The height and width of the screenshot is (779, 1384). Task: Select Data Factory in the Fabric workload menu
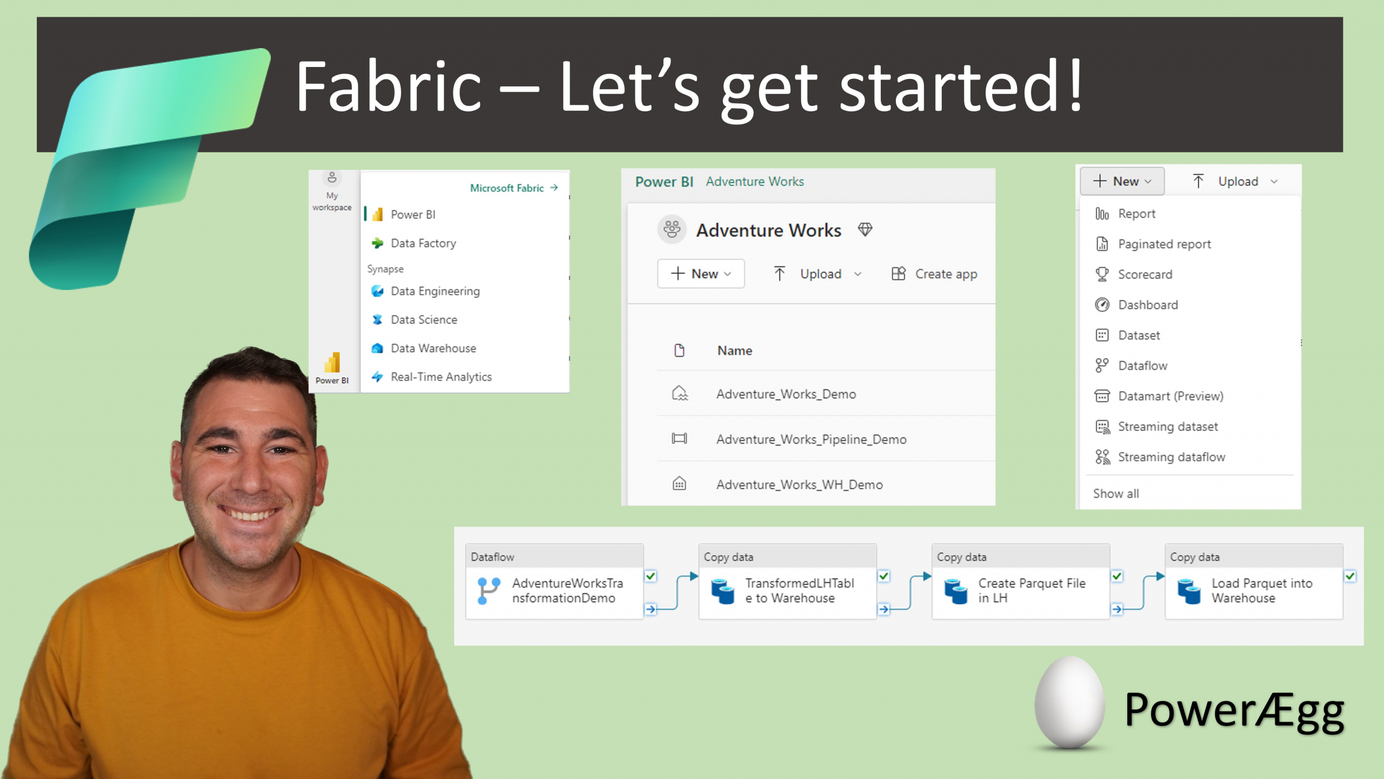point(423,243)
